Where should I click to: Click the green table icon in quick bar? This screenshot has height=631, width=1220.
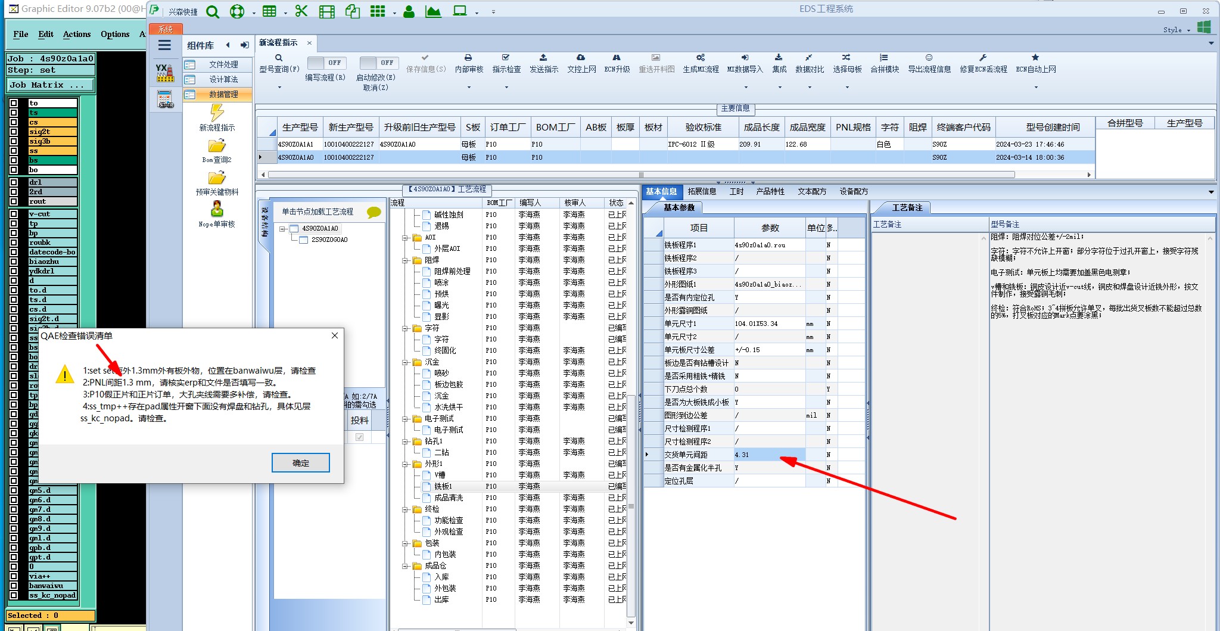pyautogui.click(x=270, y=11)
